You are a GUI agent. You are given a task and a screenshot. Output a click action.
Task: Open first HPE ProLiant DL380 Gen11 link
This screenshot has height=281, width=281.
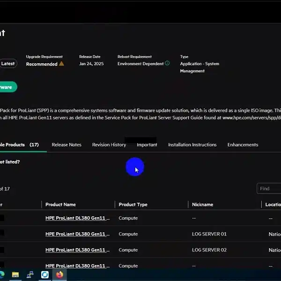pyautogui.click(x=78, y=218)
